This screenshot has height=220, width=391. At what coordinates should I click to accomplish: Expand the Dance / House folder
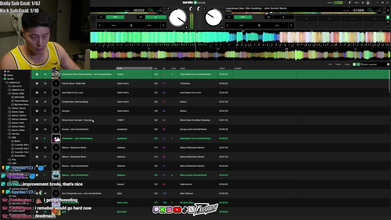(x=8, y=108)
